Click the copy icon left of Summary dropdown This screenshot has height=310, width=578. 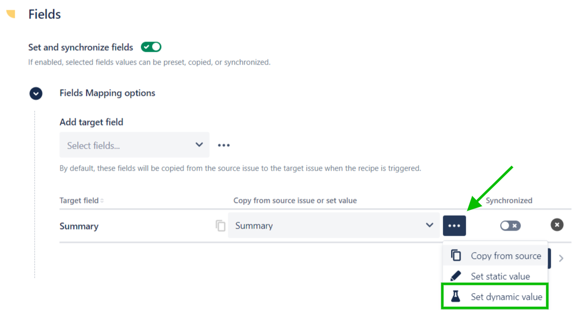pos(221,226)
